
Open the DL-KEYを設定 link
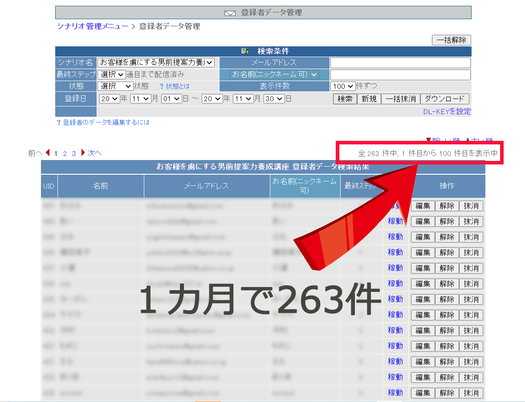[447, 111]
